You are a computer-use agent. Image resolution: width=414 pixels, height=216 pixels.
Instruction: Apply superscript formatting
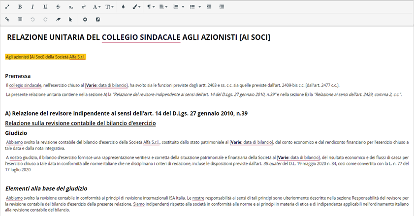point(83,7)
